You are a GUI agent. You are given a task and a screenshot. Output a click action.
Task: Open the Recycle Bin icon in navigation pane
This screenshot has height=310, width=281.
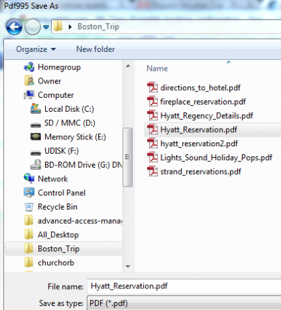pos(29,207)
